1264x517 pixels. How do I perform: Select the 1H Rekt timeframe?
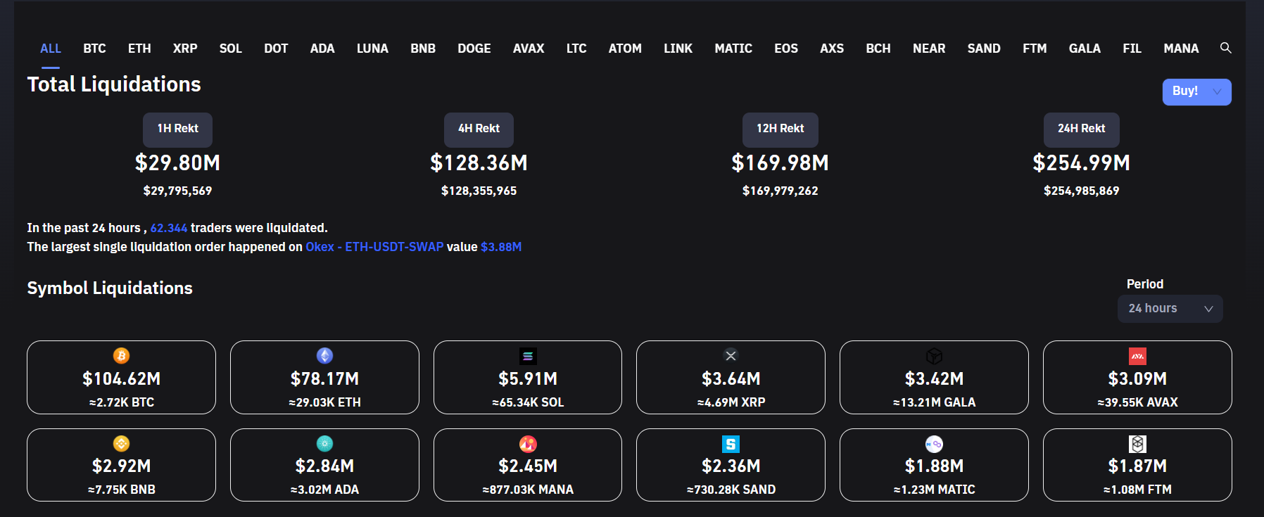click(177, 129)
